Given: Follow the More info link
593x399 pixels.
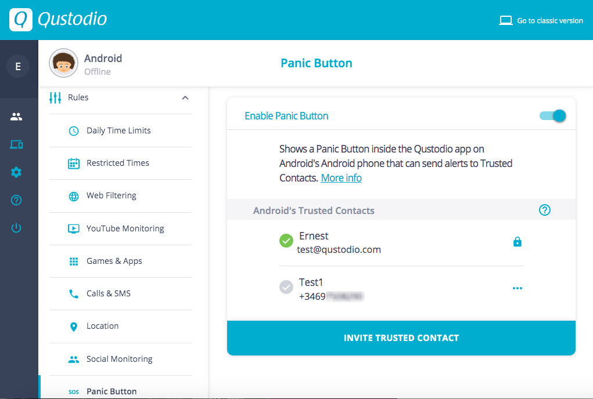Looking at the screenshot, I should click(341, 178).
